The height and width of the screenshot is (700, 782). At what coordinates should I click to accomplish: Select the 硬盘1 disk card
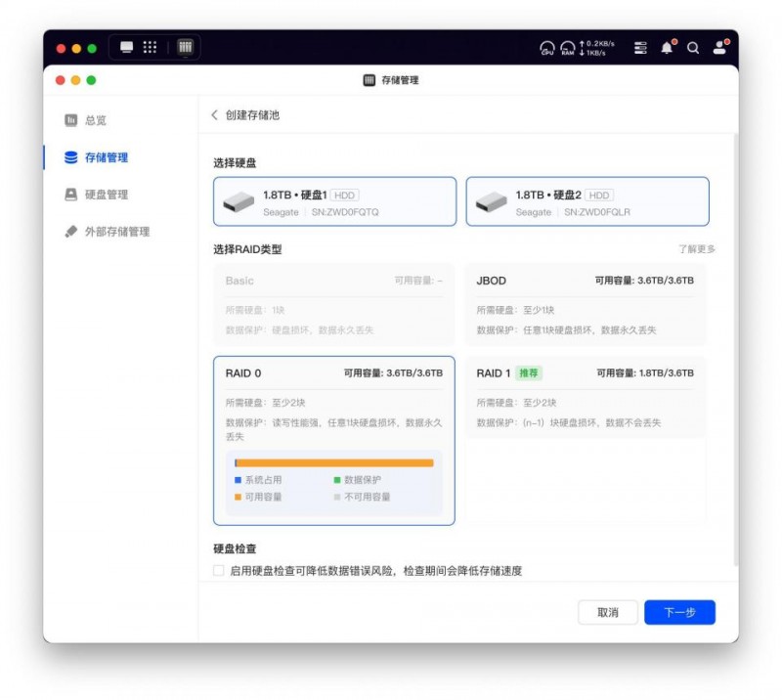[334, 201]
